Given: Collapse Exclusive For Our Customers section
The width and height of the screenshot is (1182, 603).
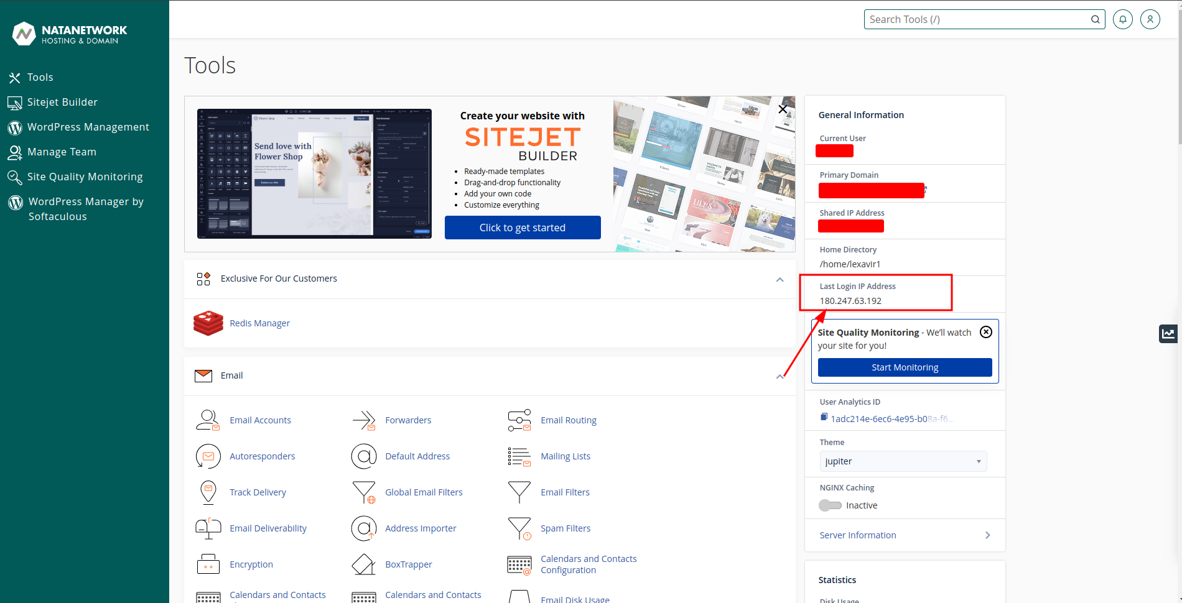Looking at the screenshot, I should (779, 280).
